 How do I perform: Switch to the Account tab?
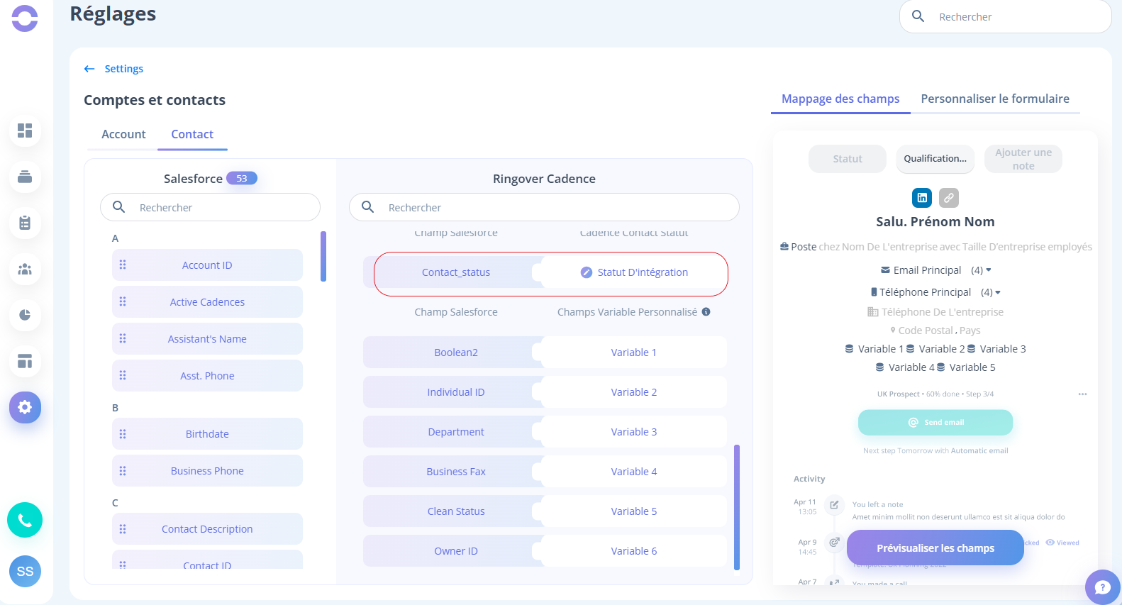click(123, 134)
